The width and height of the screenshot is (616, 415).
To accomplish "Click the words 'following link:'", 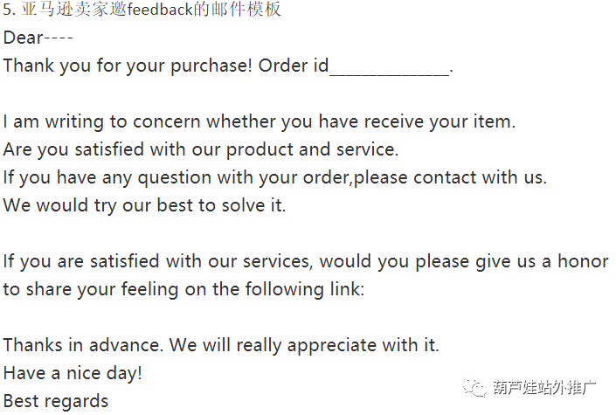I will pos(305,289).
